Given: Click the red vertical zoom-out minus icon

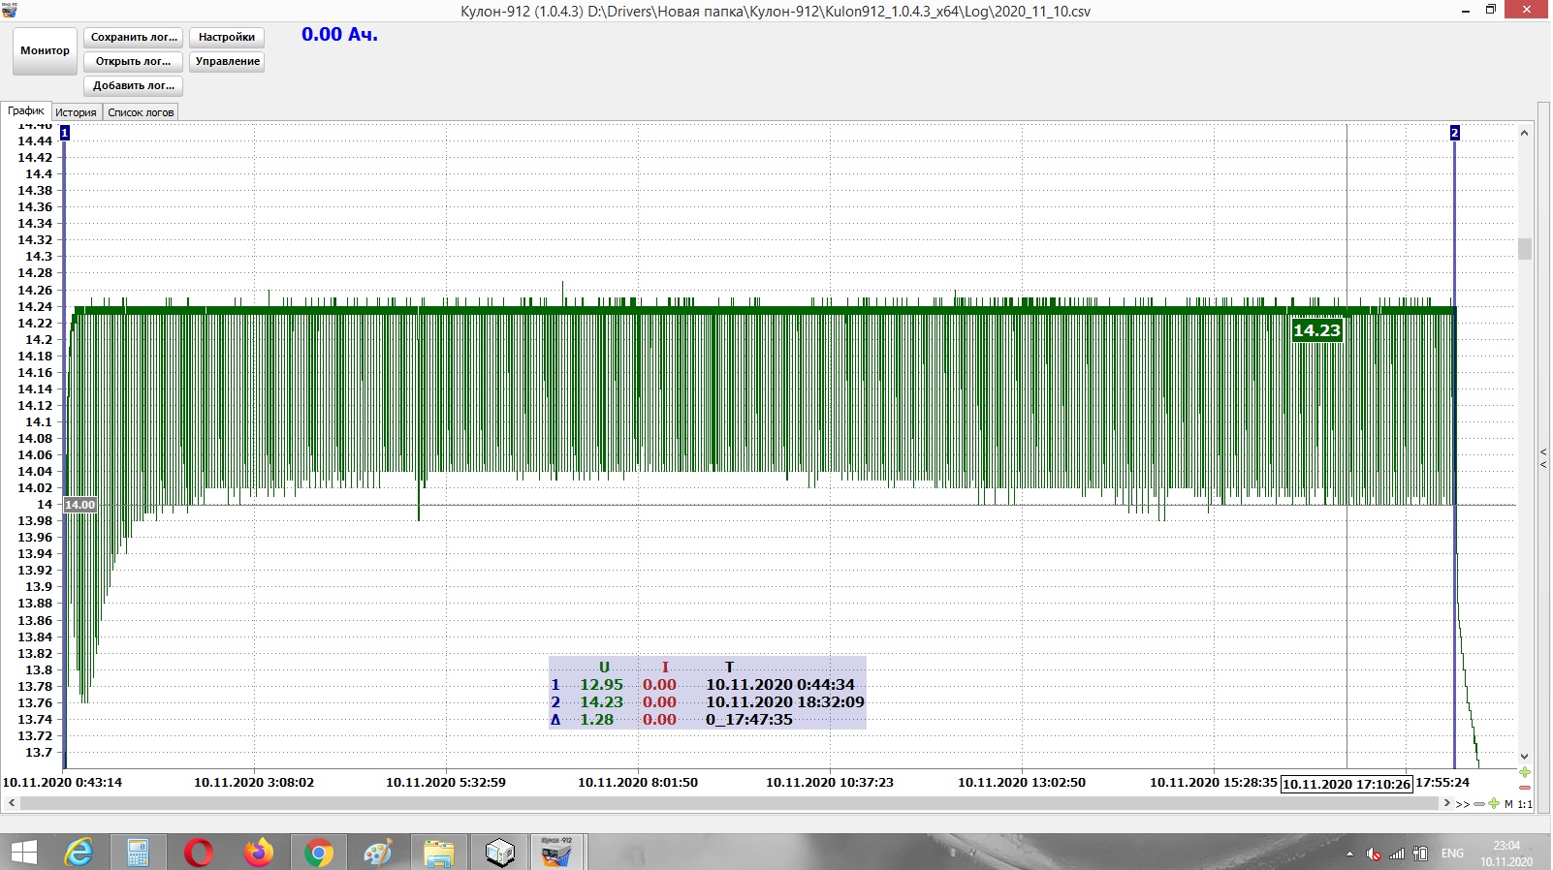Looking at the screenshot, I should click(1525, 788).
